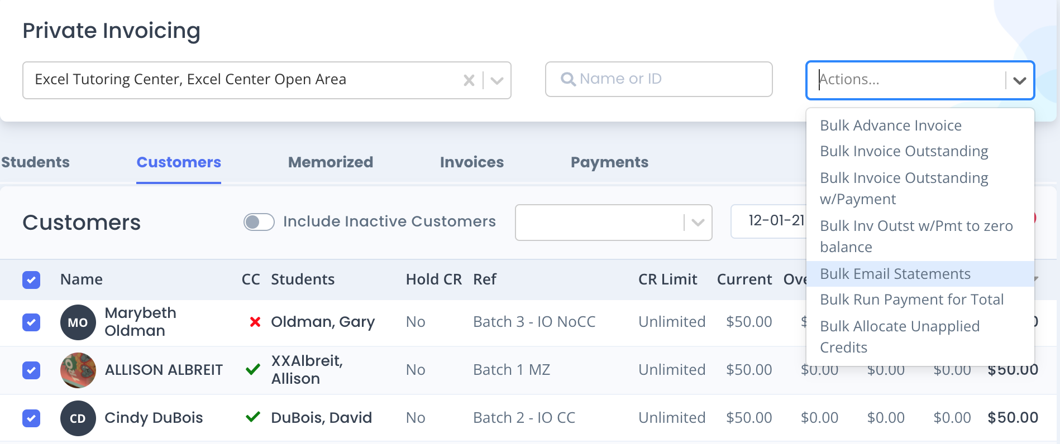The image size is (1060, 444).
Task: Open the Customers tab
Action: point(179,162)
